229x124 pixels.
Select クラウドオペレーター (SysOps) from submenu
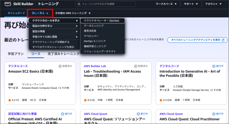pyautogui.click(x=102, y=21)
